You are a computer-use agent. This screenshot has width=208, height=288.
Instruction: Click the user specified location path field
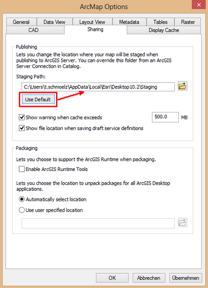click(x=98, y=223)
